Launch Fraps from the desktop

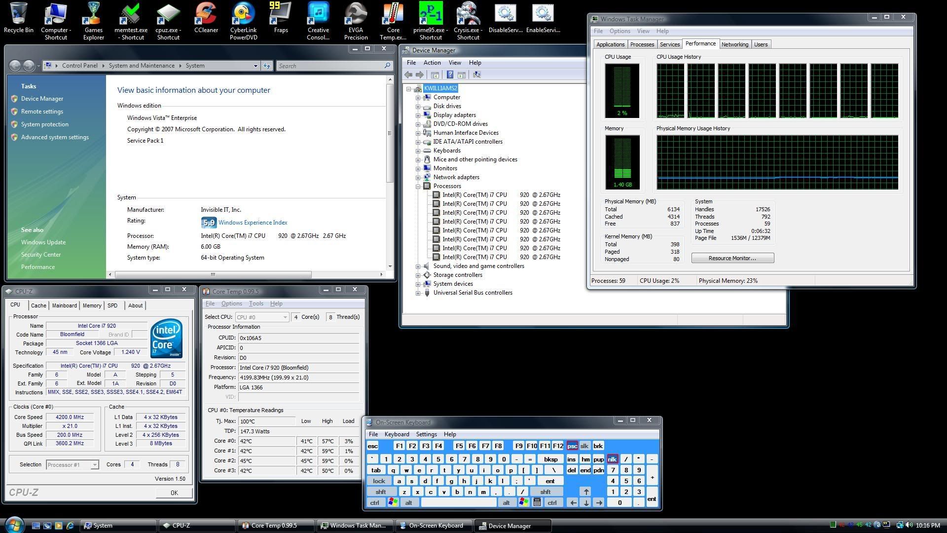click(x=280, y=13)
